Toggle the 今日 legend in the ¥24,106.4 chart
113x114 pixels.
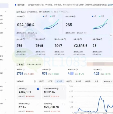tap(45, 16)
